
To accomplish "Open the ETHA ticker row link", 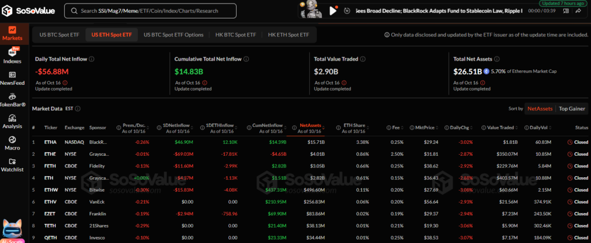I will click(x=50, y=141).
